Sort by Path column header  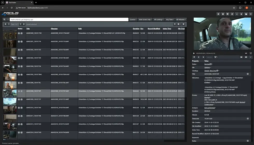click(80, 29)
